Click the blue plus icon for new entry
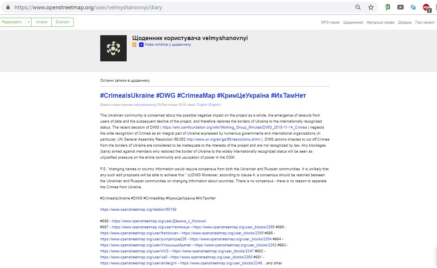The height and width of the screenshot is (268, 437). pos(141,44)
